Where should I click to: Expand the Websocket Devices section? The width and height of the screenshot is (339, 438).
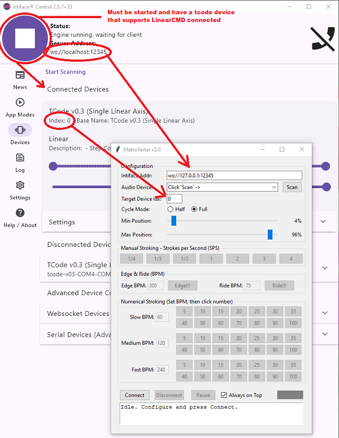pyautogui.click(x=325, y=313)
